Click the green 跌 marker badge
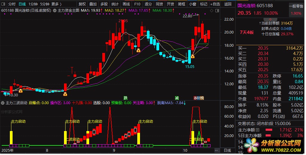Image resolution: width=306 pixels, height=155 pixels. coord(126,98)
